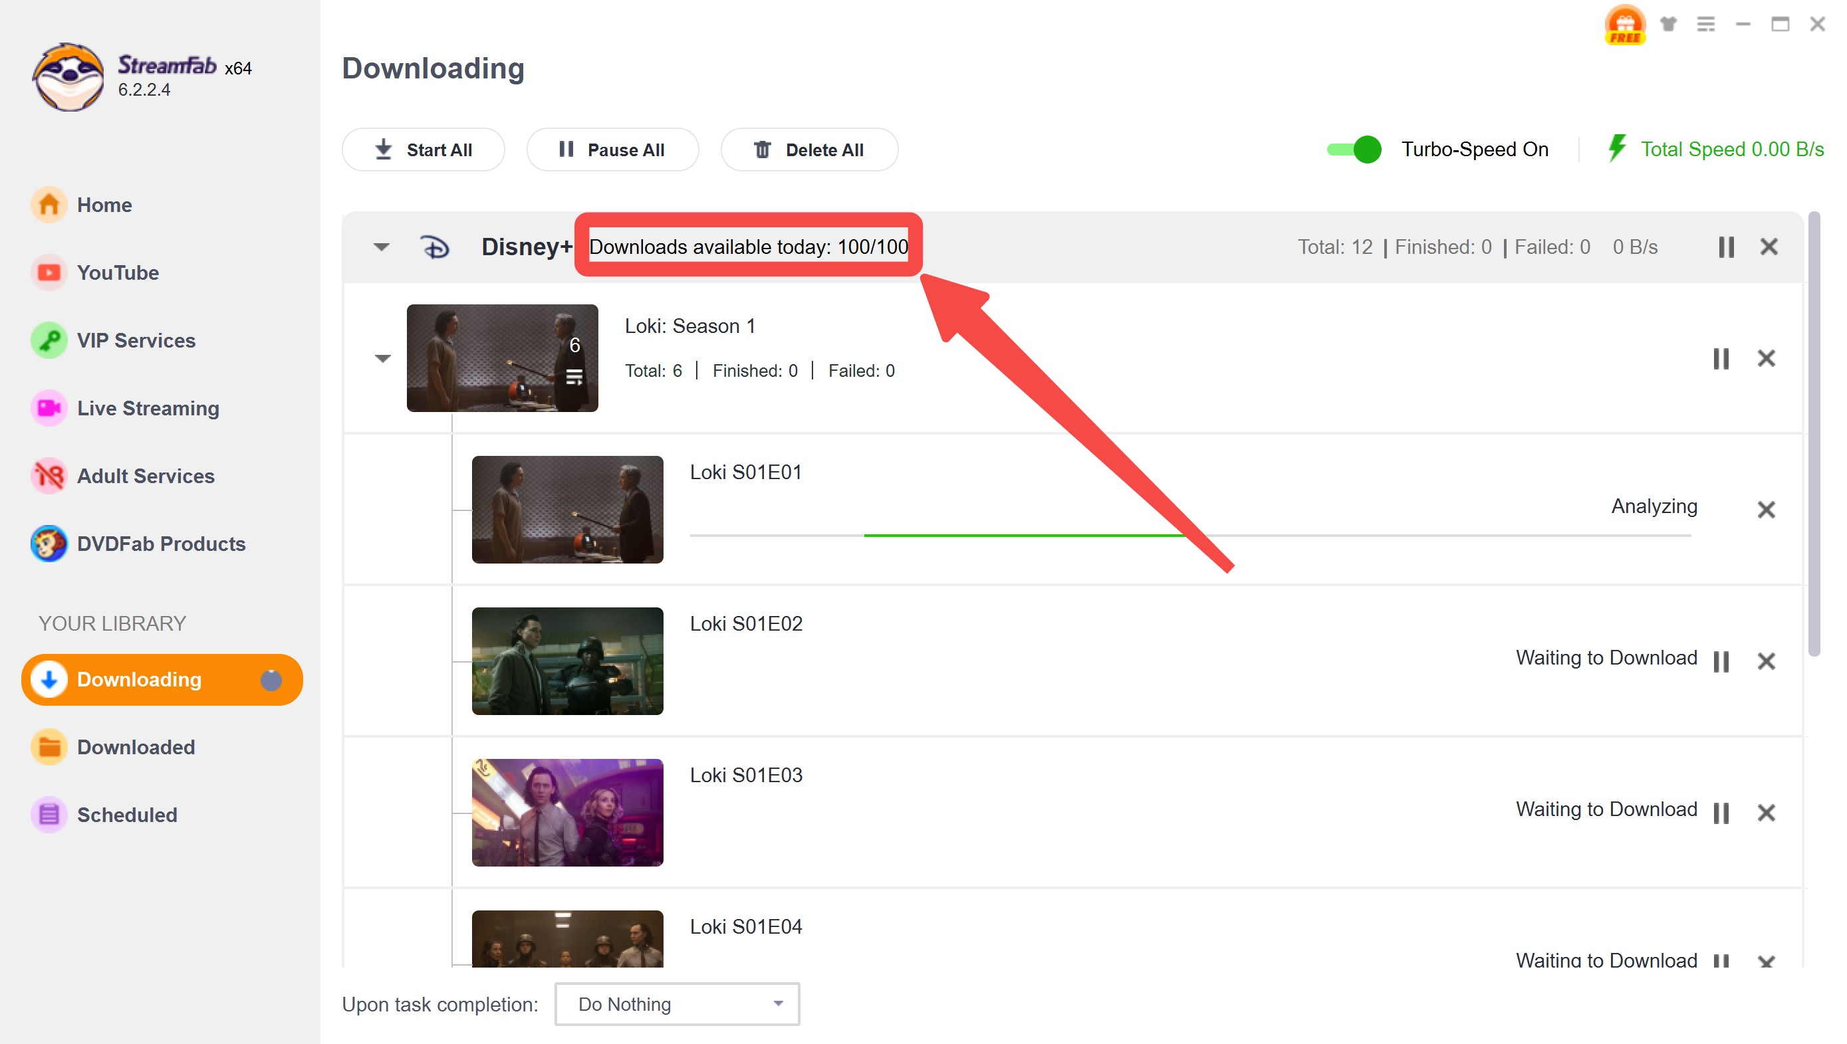This screenshot has width=1847, height=1044.
Task: Click the Loki: Season 1 title
Action: [690, 326]
